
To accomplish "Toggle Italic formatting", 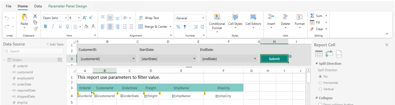I will pos(53,26).
